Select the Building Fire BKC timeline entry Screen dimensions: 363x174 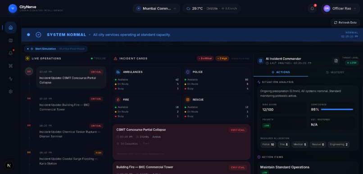tap(71, 104)
